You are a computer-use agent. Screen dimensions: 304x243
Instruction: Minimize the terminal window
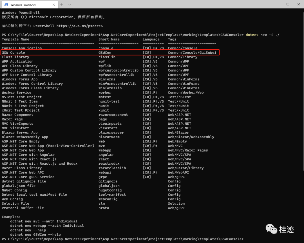277,4
